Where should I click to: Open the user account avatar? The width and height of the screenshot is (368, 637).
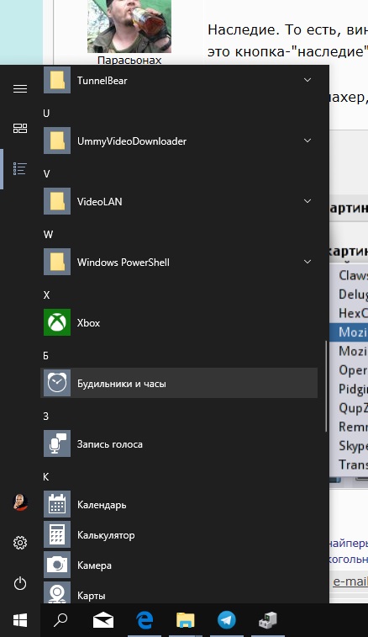point(20,502)
